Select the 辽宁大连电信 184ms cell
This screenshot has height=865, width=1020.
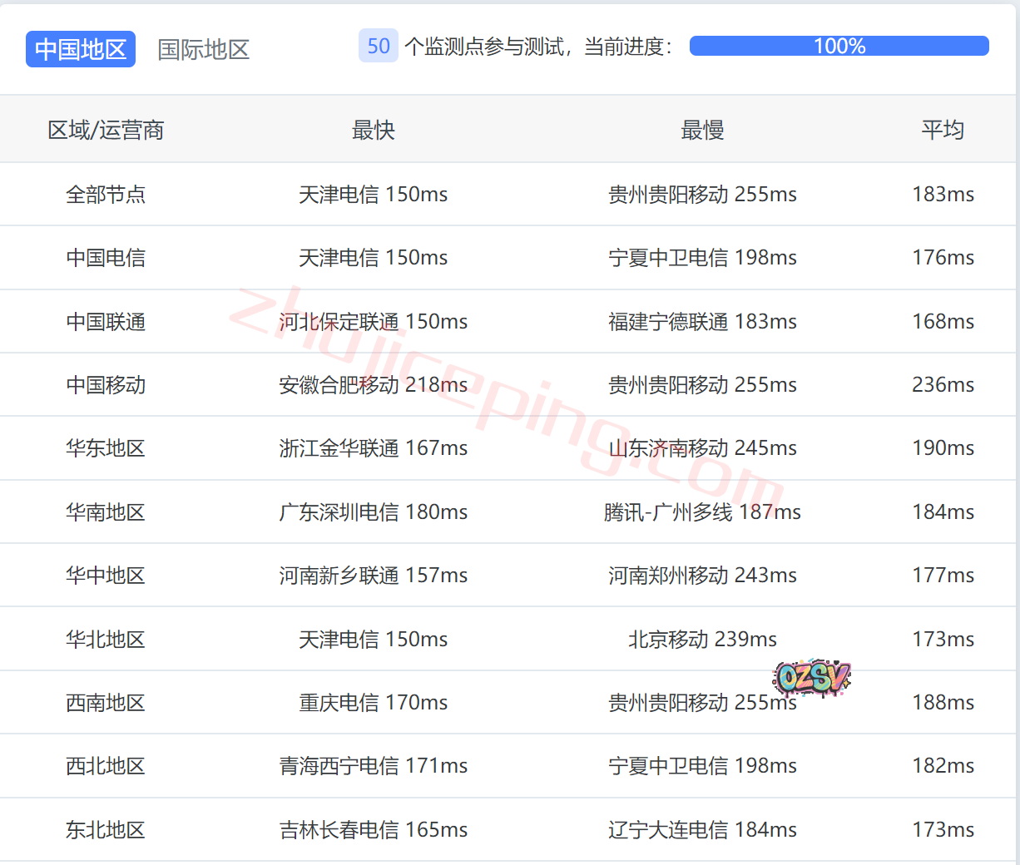pos(702,830)
